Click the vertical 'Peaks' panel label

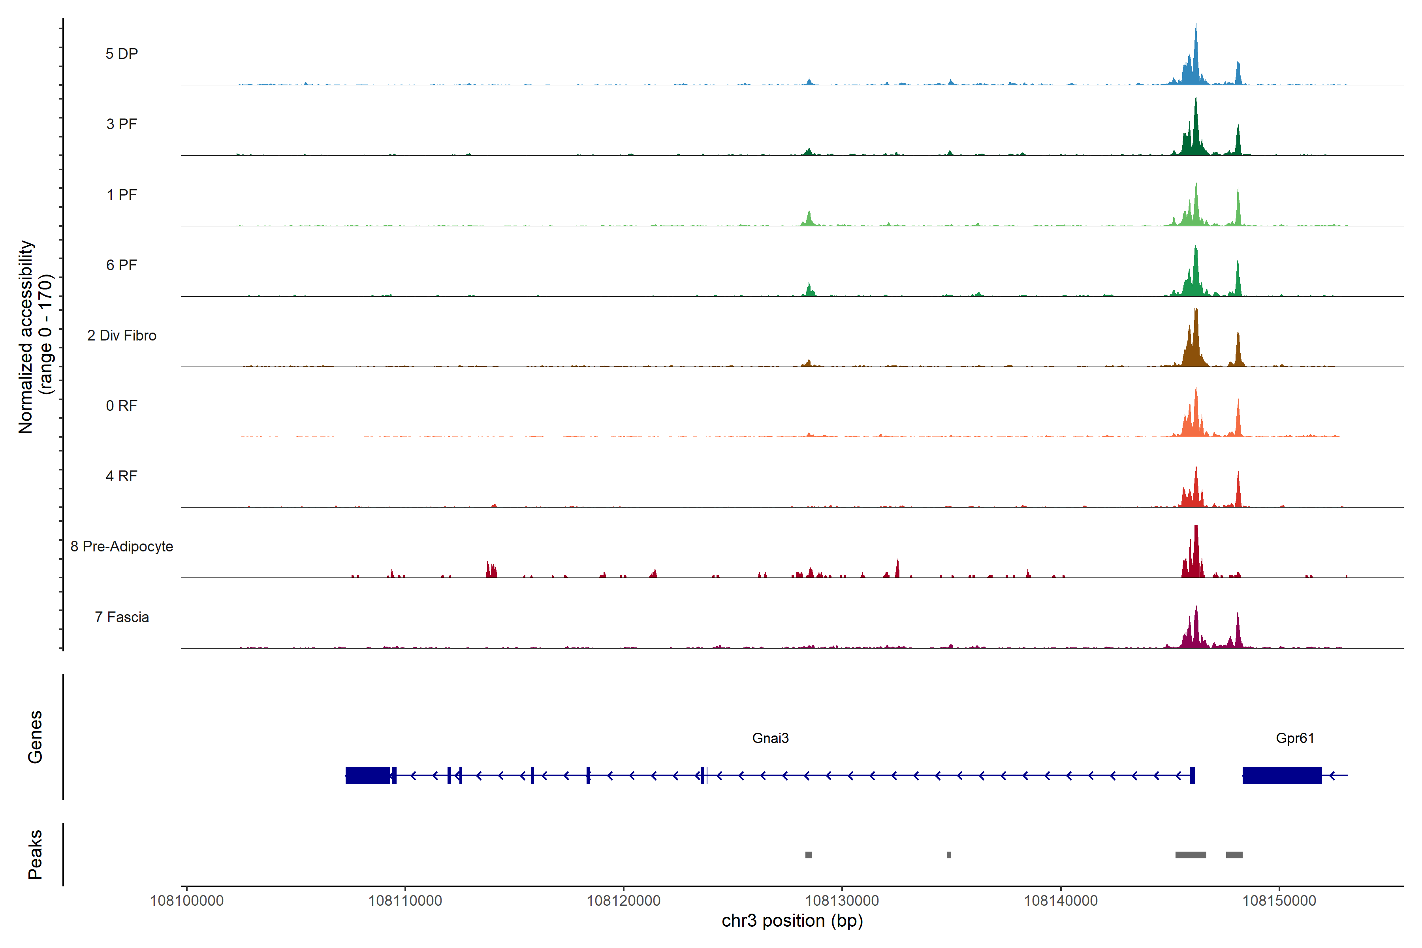pyautogui.click(x=35, y=854)
